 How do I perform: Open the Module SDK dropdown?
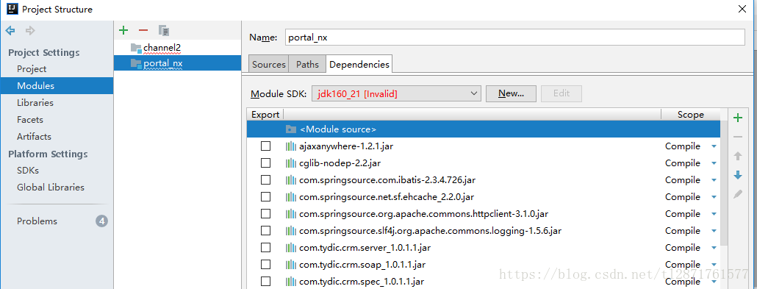click(x=396, y=93)
